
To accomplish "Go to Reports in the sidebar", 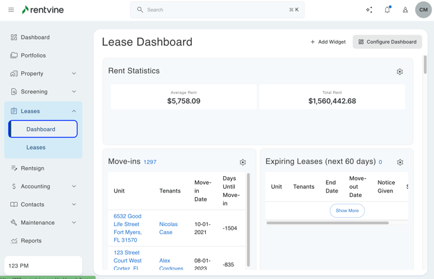I will point(31,240).
